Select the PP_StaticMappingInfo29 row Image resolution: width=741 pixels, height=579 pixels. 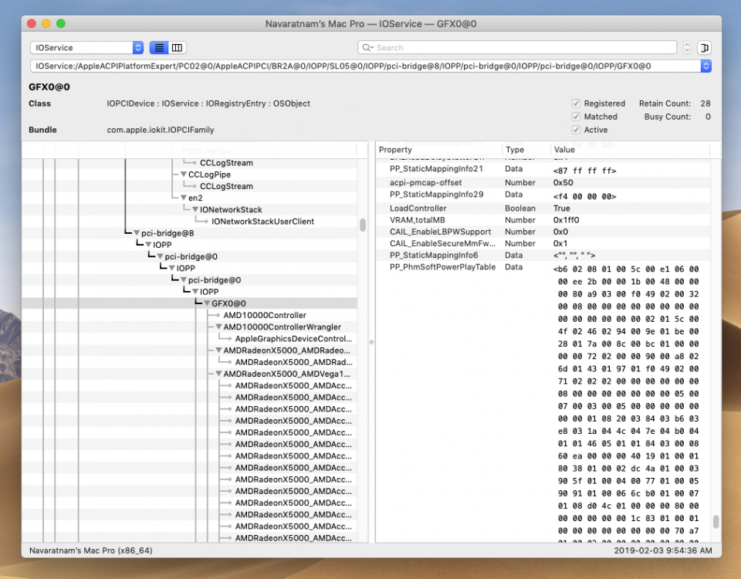pos(543,195)
